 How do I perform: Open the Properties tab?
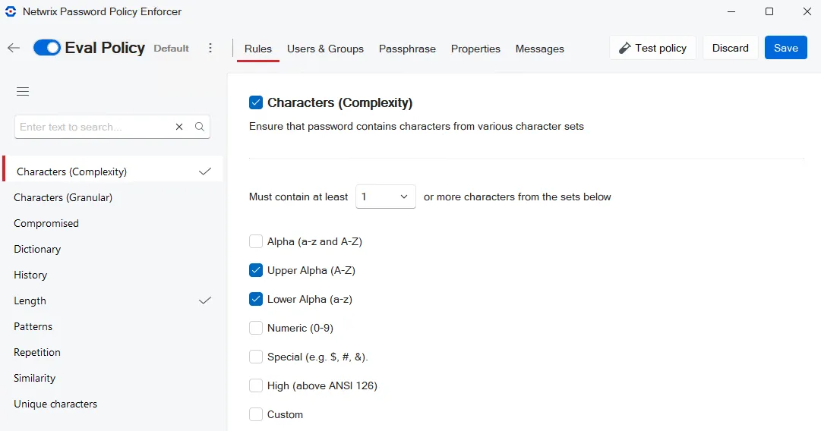[x=475, y=49]
